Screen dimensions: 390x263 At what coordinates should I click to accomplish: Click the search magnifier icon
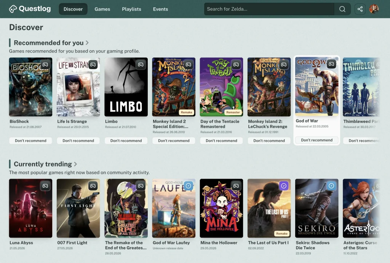pos(342,9)
